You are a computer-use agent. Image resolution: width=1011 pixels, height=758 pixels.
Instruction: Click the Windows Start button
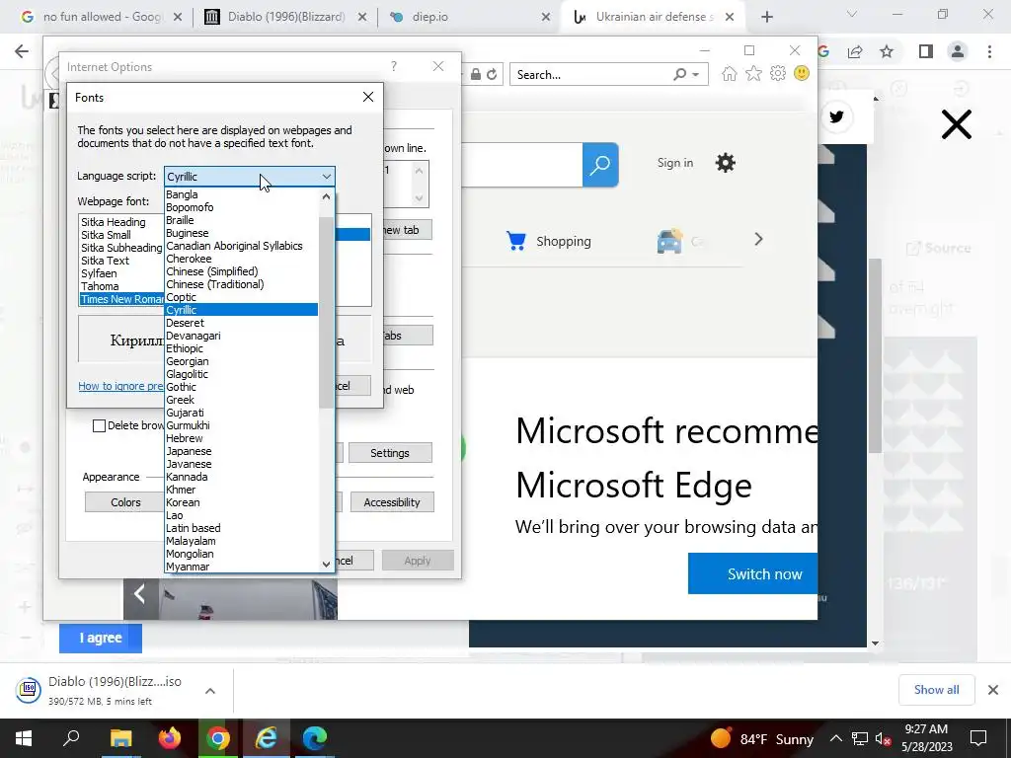point(24,738)
